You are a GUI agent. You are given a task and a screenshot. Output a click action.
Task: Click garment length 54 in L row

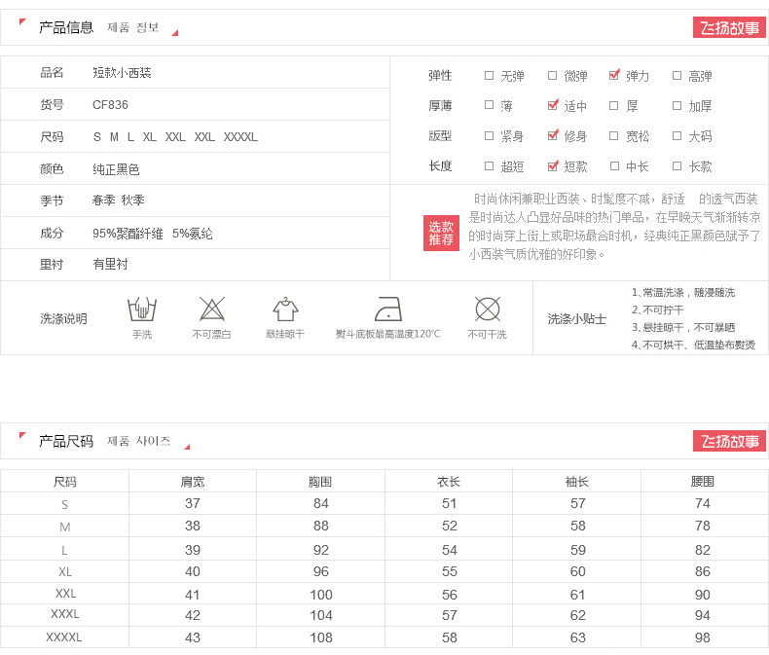[x=450, y=550]
